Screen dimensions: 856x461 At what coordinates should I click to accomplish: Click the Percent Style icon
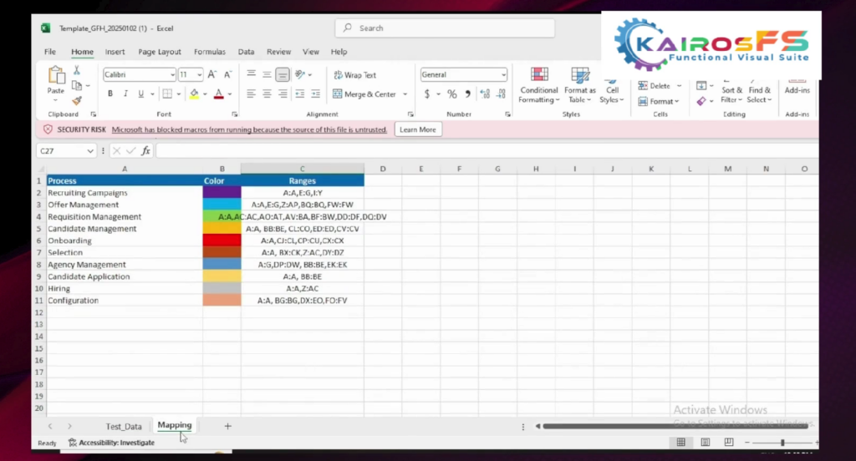coord(451,94)
